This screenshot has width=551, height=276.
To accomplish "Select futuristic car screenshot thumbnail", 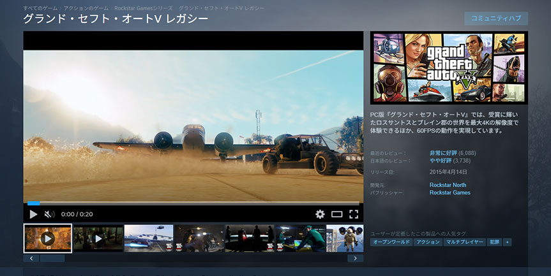I will (149, 238).
